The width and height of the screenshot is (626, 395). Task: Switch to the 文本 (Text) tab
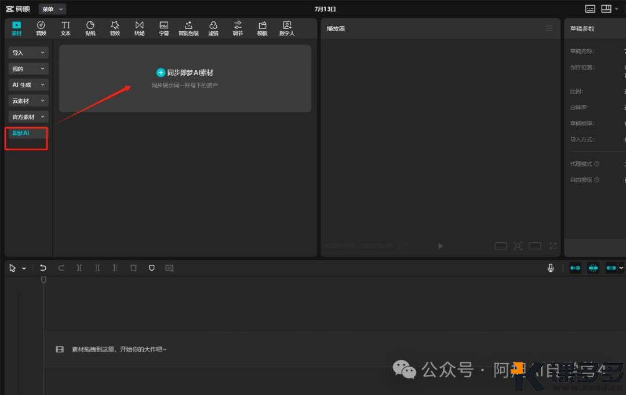65,28
